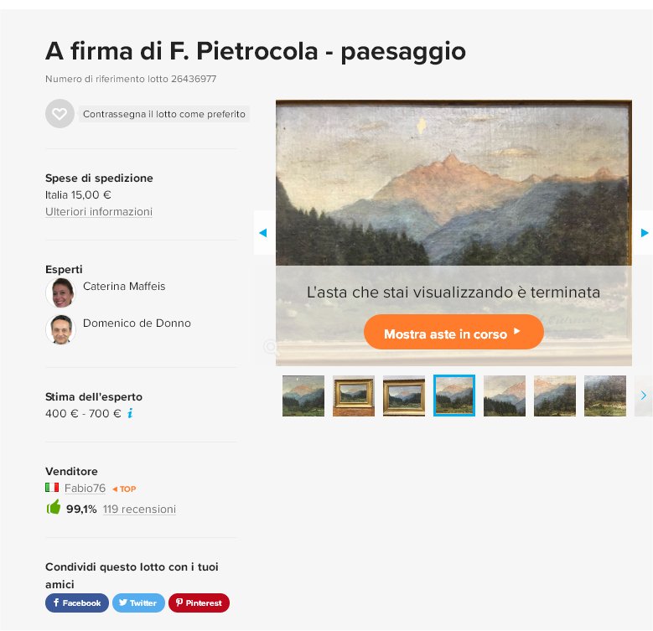Click the magnifier zoom icon on painting
This screenshot has height=631, width=653.
(271, 346)
